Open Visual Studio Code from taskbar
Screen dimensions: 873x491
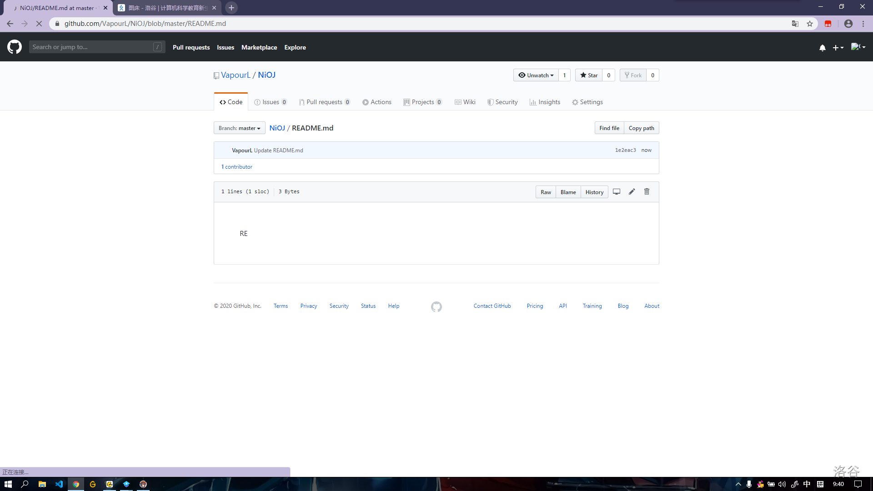59,484
